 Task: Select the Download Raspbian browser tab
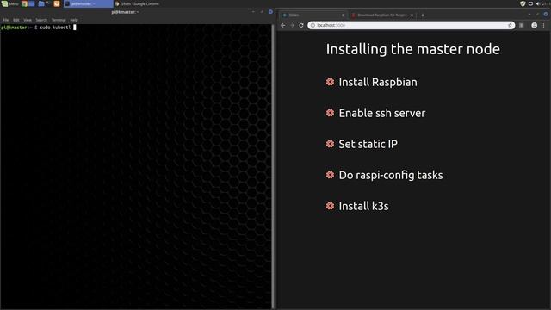pos(382,15)
